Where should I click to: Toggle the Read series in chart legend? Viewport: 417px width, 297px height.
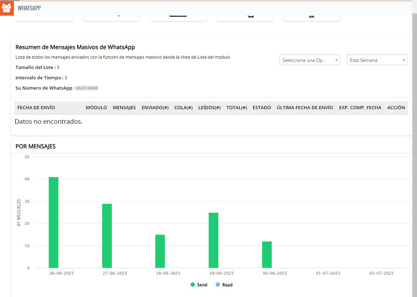coord(224,285)
